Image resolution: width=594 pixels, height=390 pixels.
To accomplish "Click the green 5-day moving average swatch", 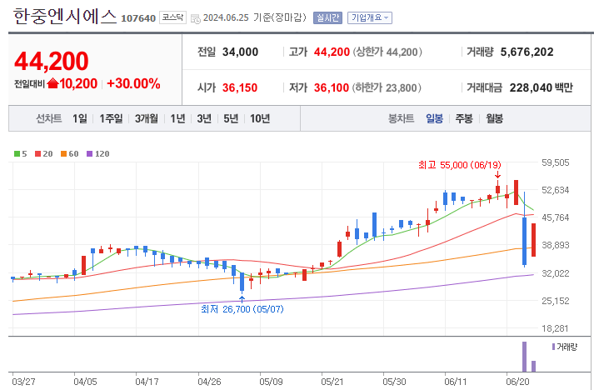I will [x=17, y=154].
